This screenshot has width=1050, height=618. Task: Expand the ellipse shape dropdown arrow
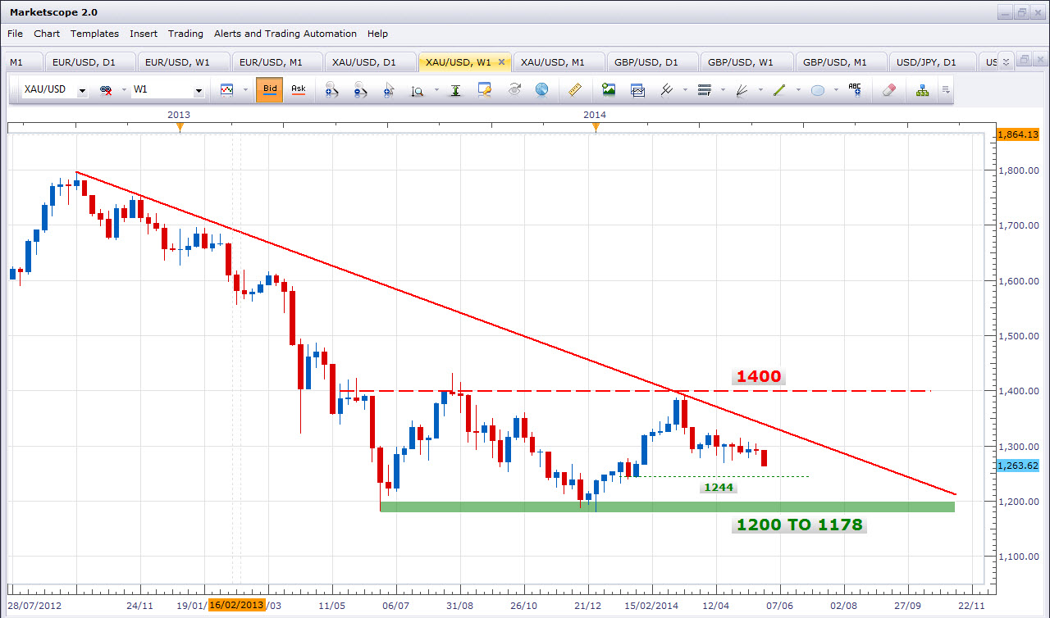point(835,90)
